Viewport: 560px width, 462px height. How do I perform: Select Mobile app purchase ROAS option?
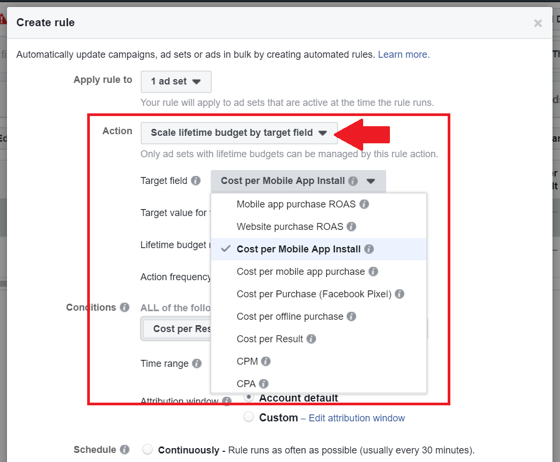click(319, 204)
